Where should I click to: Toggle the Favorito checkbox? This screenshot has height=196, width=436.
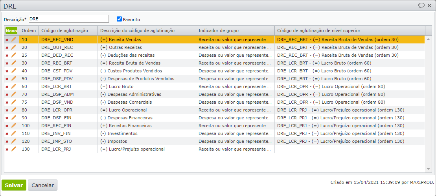click(x=120, y=19)
